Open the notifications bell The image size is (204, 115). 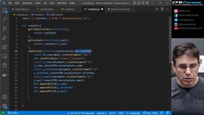pyautogui.click(x=167, y=113)
